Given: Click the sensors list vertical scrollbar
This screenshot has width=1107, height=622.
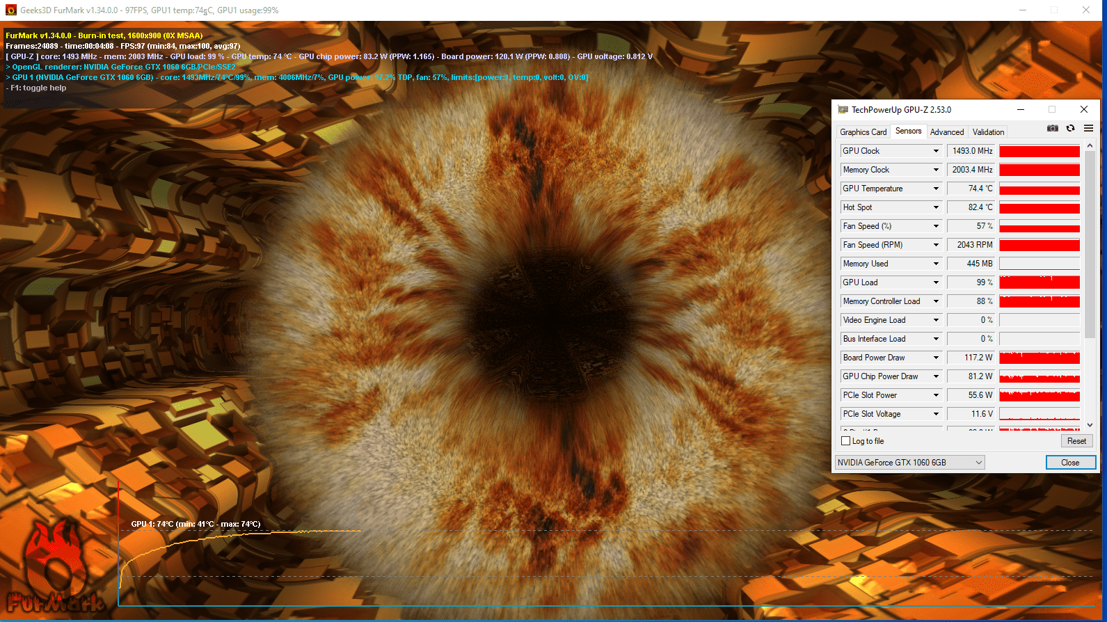Looking at the screenshot, I should tap(1090, 244).
